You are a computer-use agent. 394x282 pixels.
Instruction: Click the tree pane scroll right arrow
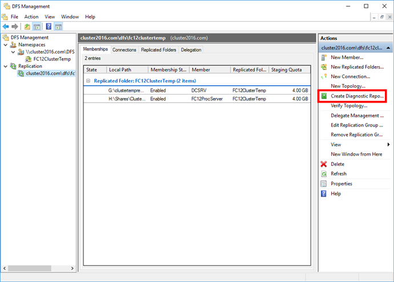click(x=73, y=268)
